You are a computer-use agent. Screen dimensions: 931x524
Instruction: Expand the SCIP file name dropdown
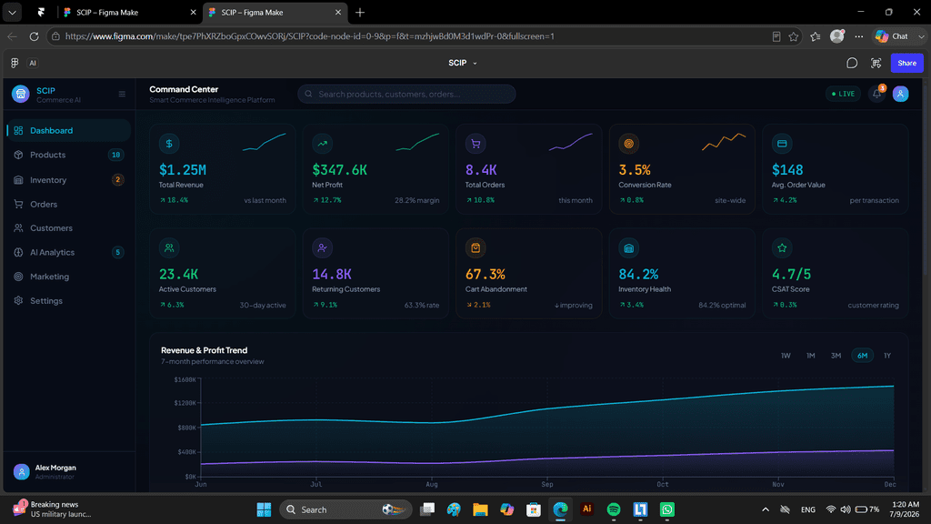[463, 63]
